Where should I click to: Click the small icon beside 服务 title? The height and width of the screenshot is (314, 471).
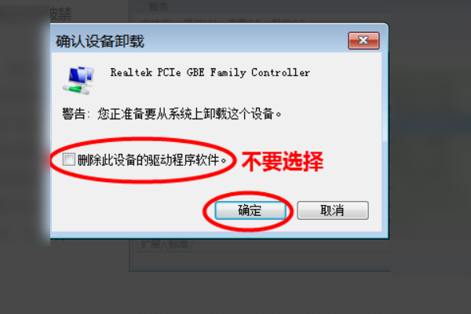[141, 6]
